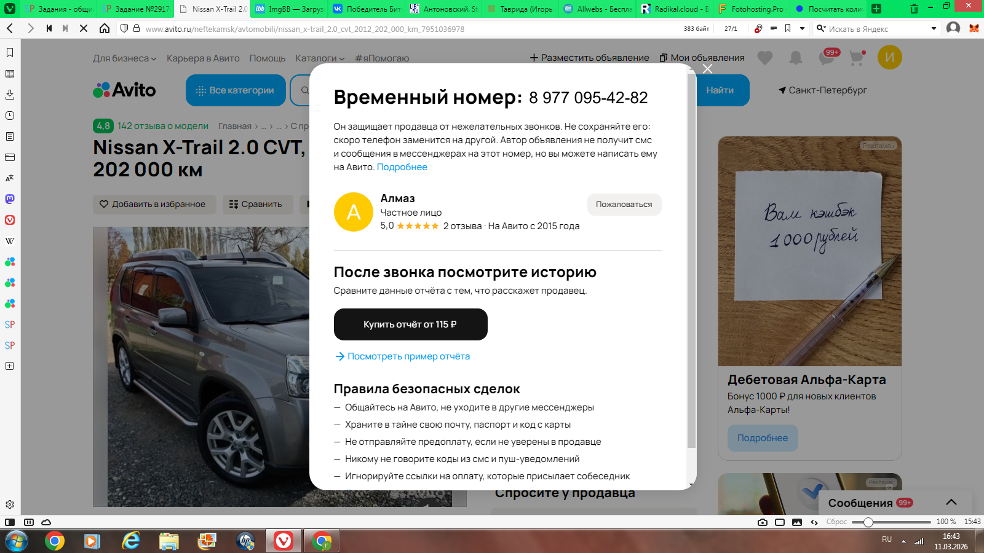Open the browser profile avatar icon

pyautogui.click(x=953, y=28)
